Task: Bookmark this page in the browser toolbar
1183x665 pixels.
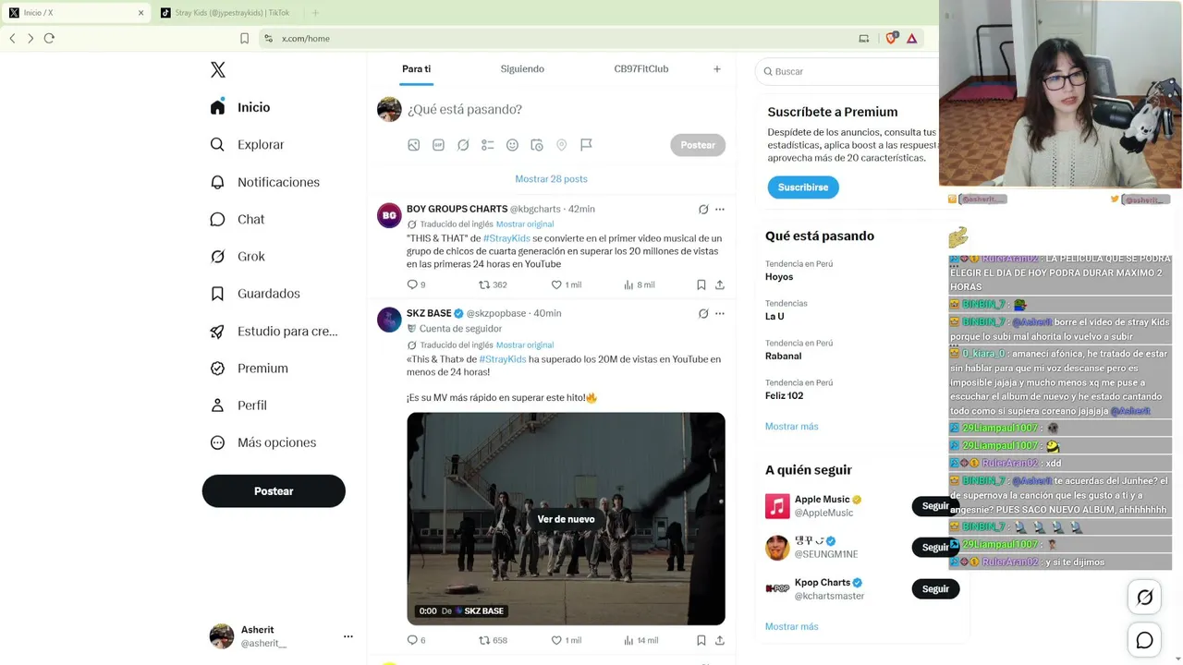Action: [x=244, y=38]
